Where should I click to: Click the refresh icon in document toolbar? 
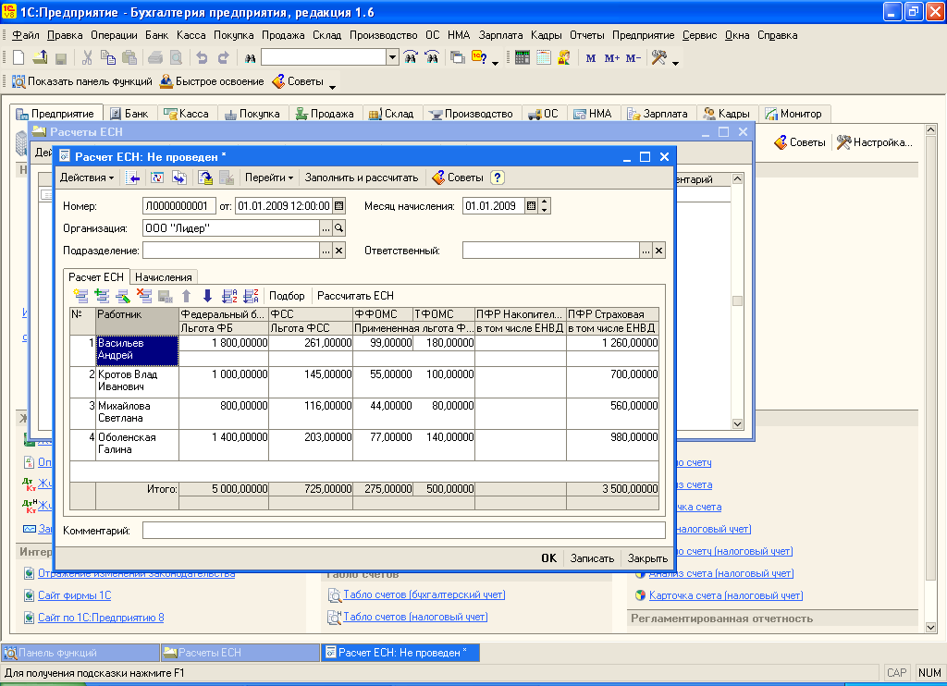[157, 178]
